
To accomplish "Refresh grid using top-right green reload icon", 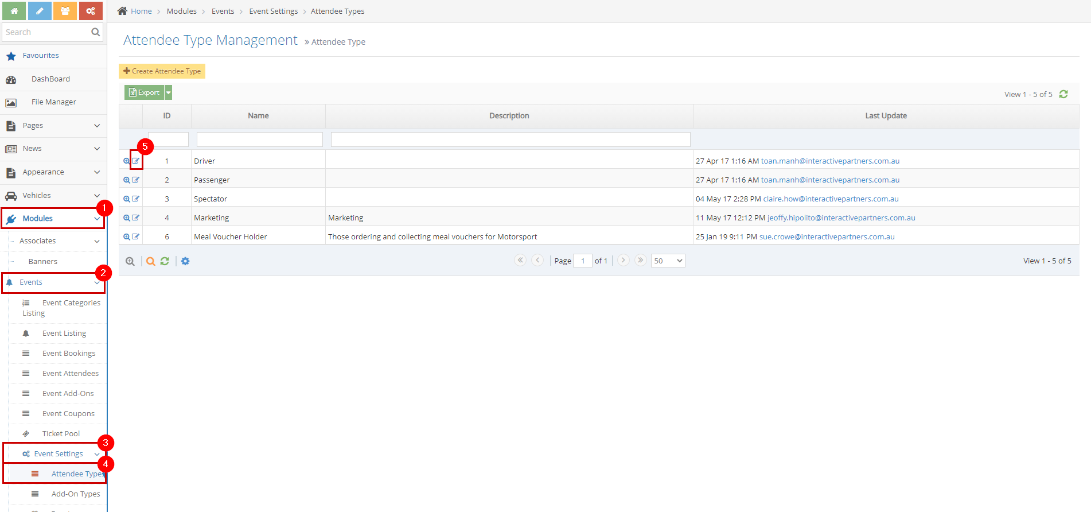I will 1063,94.
